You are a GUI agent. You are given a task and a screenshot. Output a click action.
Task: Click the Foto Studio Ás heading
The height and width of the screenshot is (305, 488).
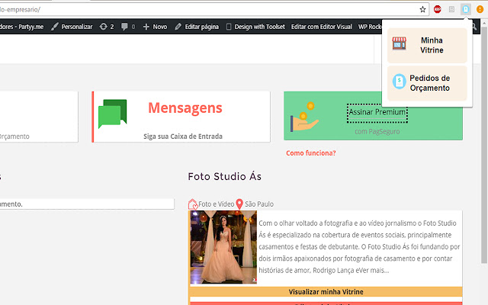[x=224, y=176]
